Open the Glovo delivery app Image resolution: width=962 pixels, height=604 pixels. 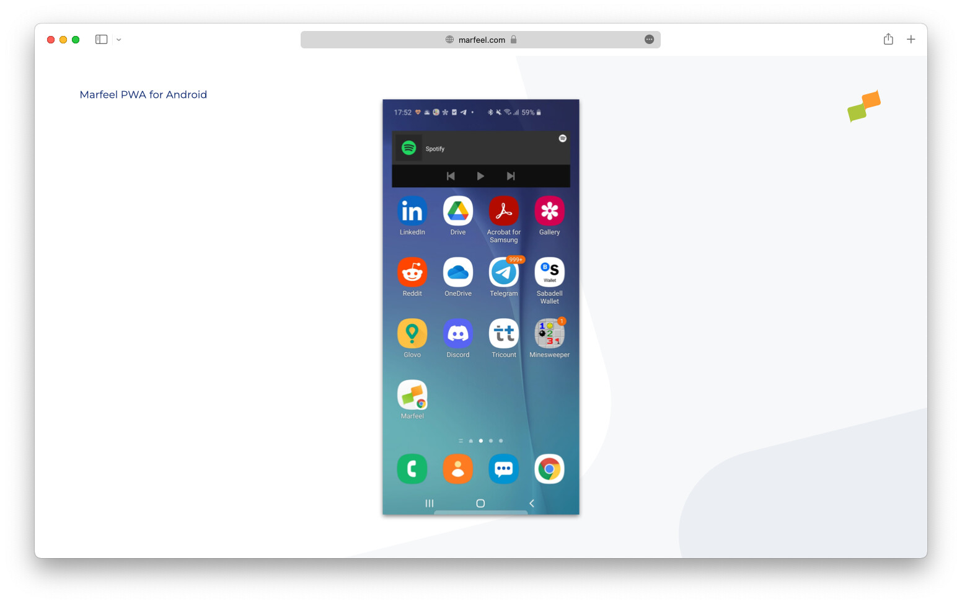[x=412, y=333]
